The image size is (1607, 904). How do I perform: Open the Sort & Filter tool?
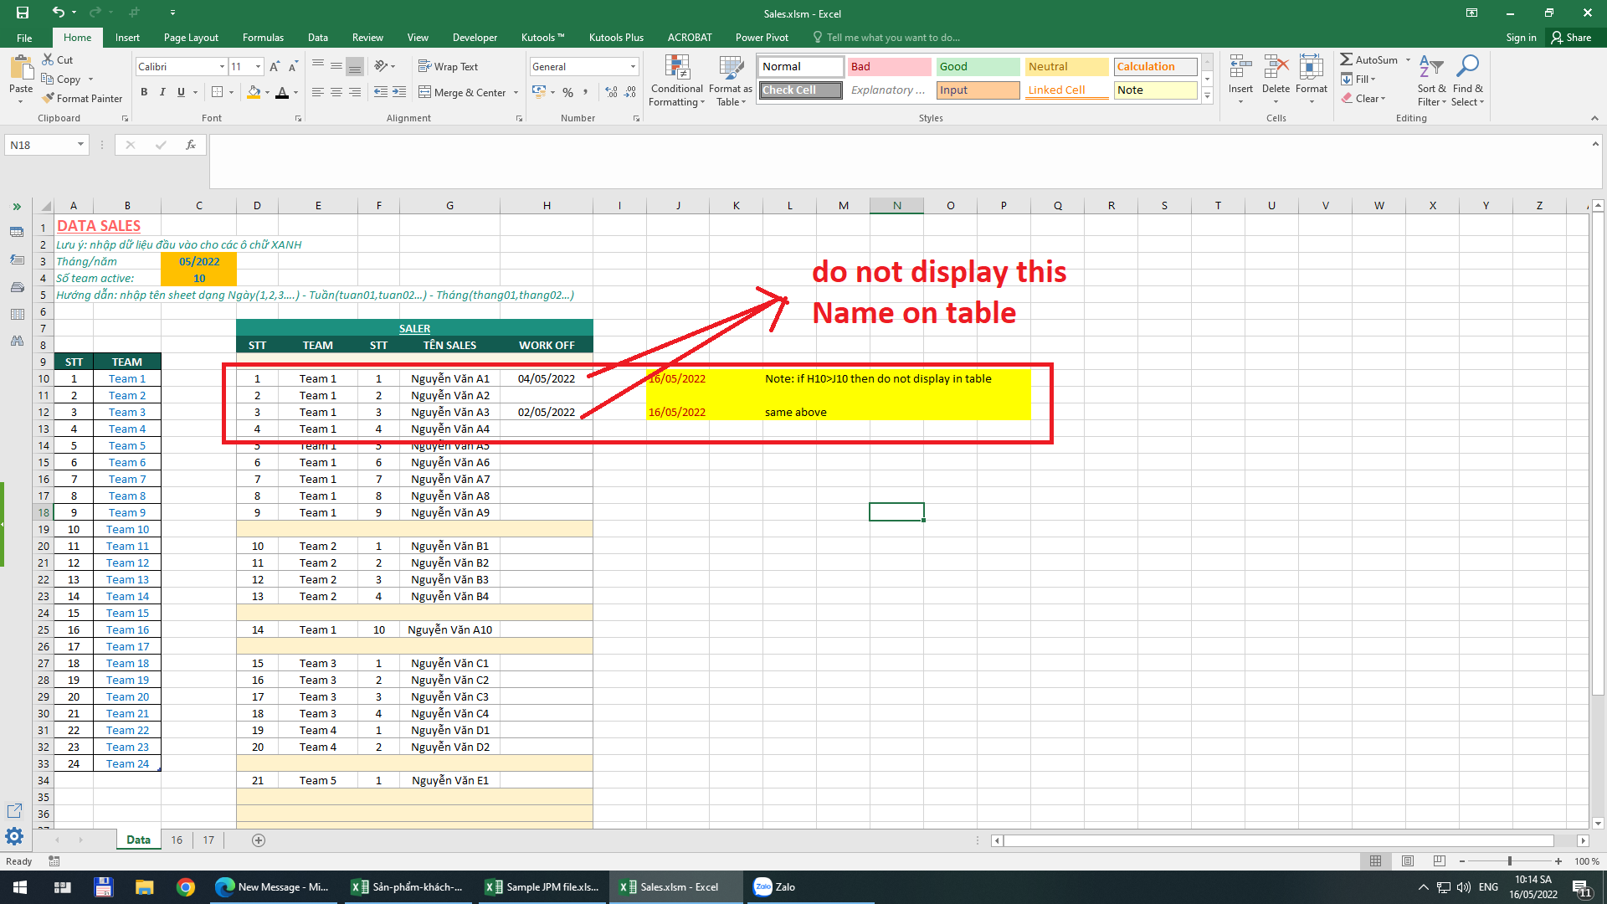(x=1431, y=81)
